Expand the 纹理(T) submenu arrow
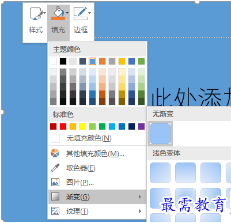Screen dimensions: 231x223 140,211
